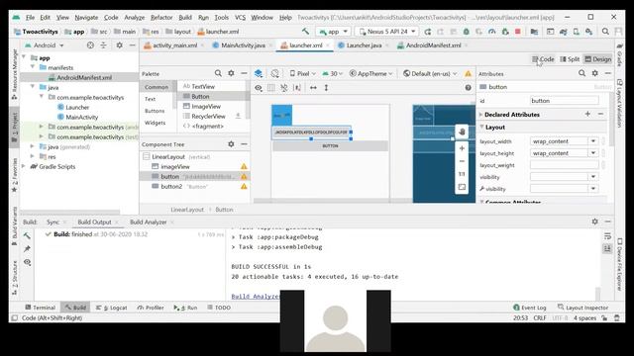The height and width of the screenshot is (356, 634).
Task: Click the pan hand tool on design surface
Action: coord(462,132)
